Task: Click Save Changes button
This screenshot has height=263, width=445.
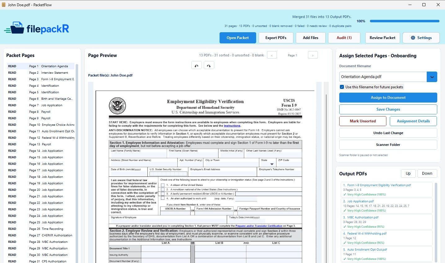Action: coord(388,109)
